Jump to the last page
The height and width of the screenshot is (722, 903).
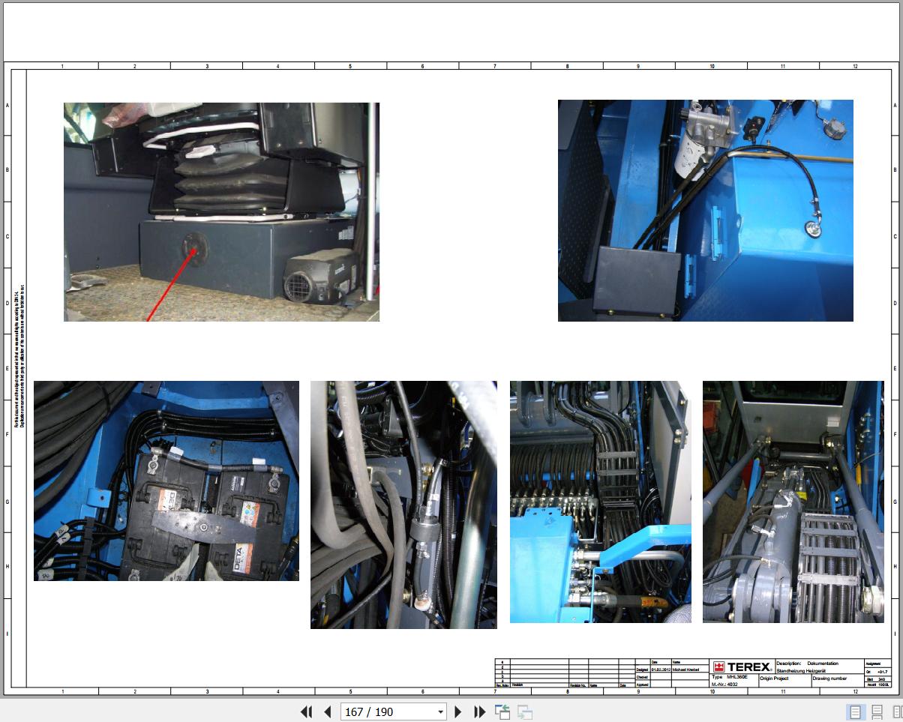pyautogui.click(x=479, y=712)
